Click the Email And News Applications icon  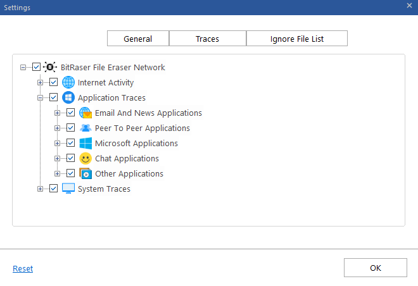tap(85, 113)
